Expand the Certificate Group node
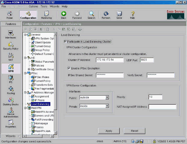This screenshot has width=187, height=144. point(29,69)
